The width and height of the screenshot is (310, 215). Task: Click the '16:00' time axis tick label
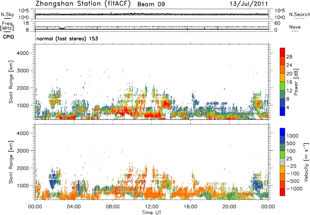click(x=190, y=207)
